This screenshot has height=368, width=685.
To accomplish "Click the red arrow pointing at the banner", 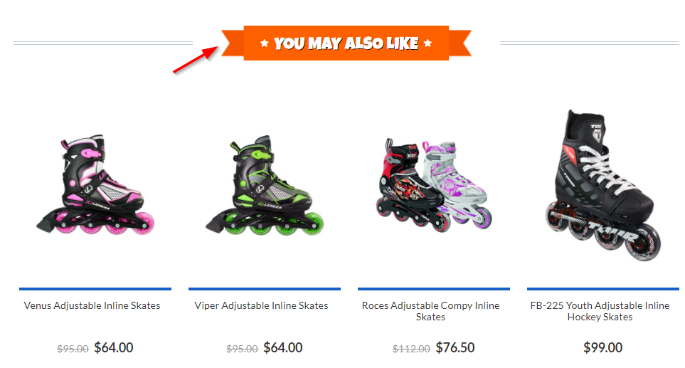I will pyautogui.click(x=196, y=60).
